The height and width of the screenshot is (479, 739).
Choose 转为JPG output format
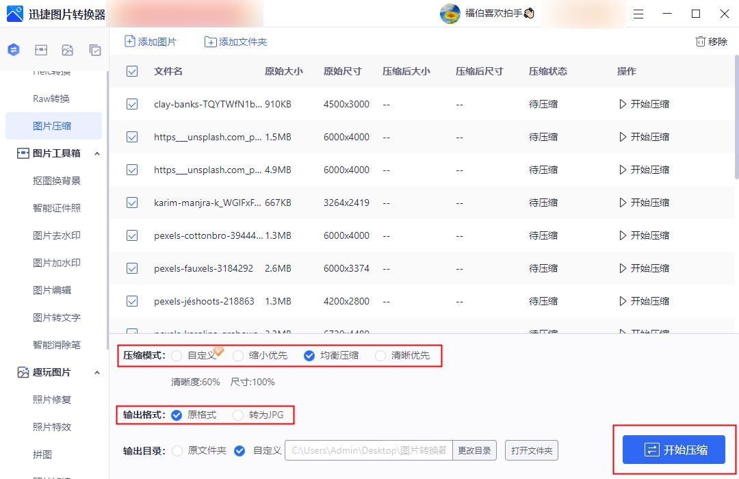[x=238, y=415]
